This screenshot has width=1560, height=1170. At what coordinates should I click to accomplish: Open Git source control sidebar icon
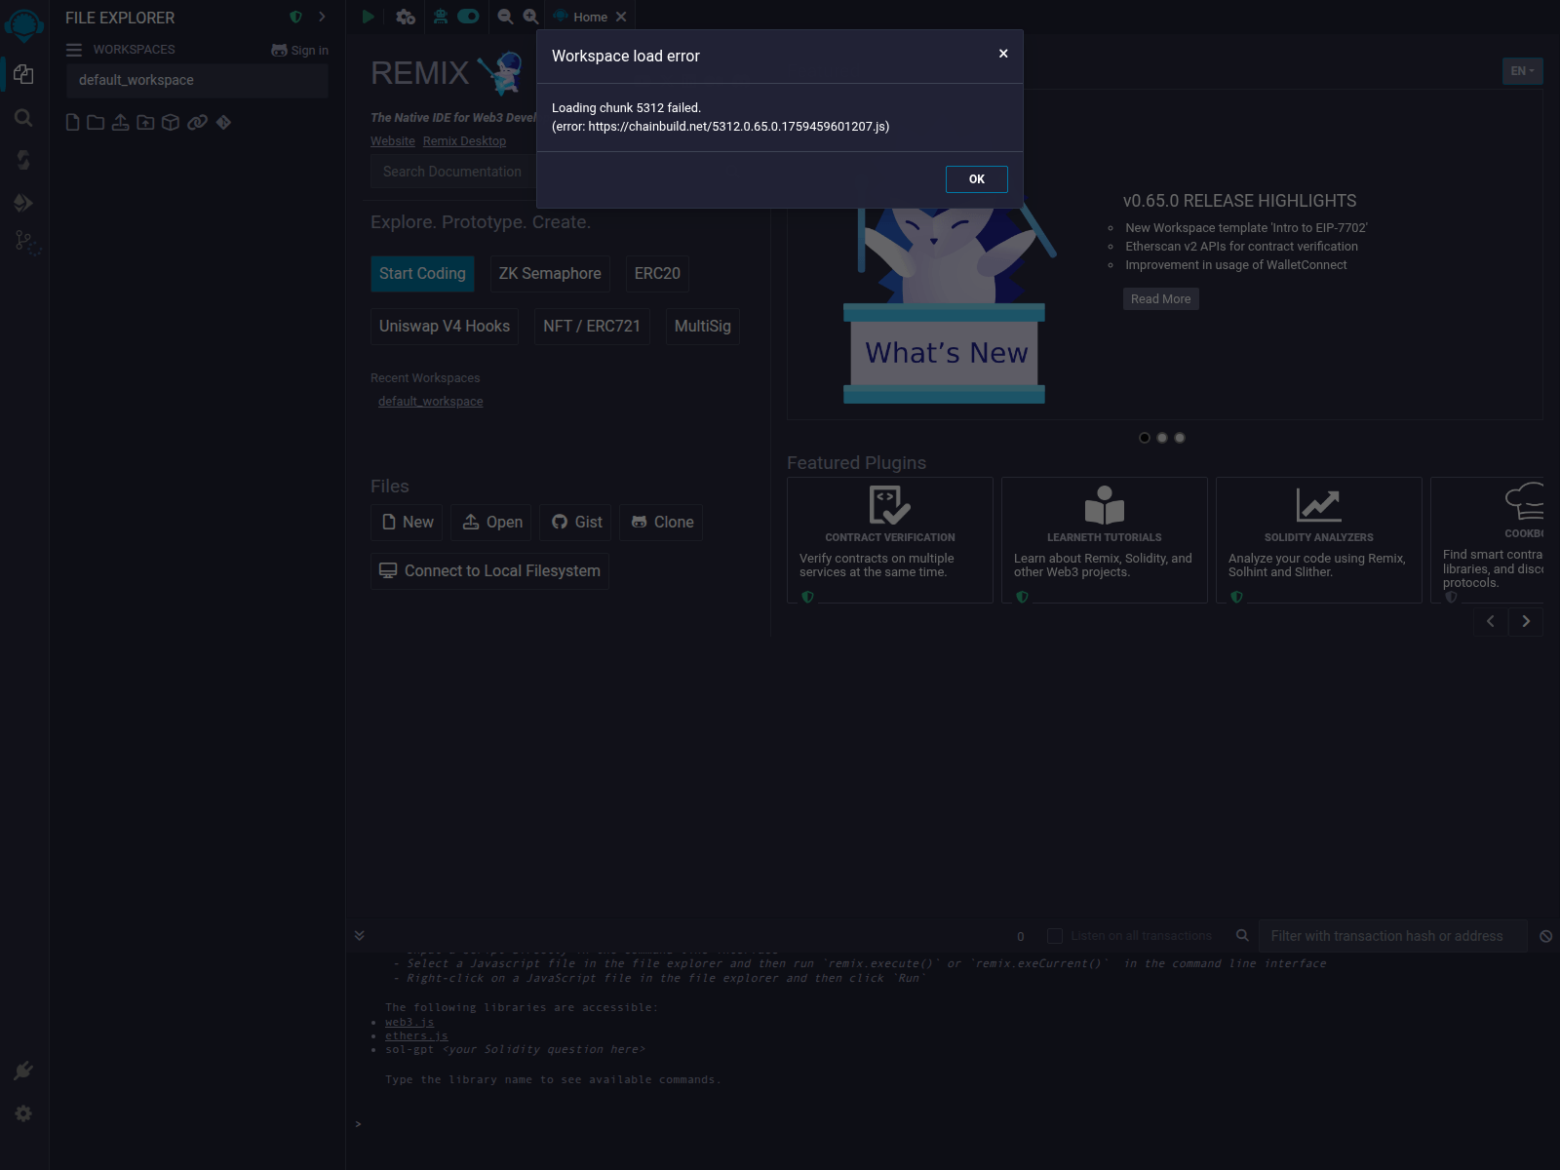(x=26, y=243)
